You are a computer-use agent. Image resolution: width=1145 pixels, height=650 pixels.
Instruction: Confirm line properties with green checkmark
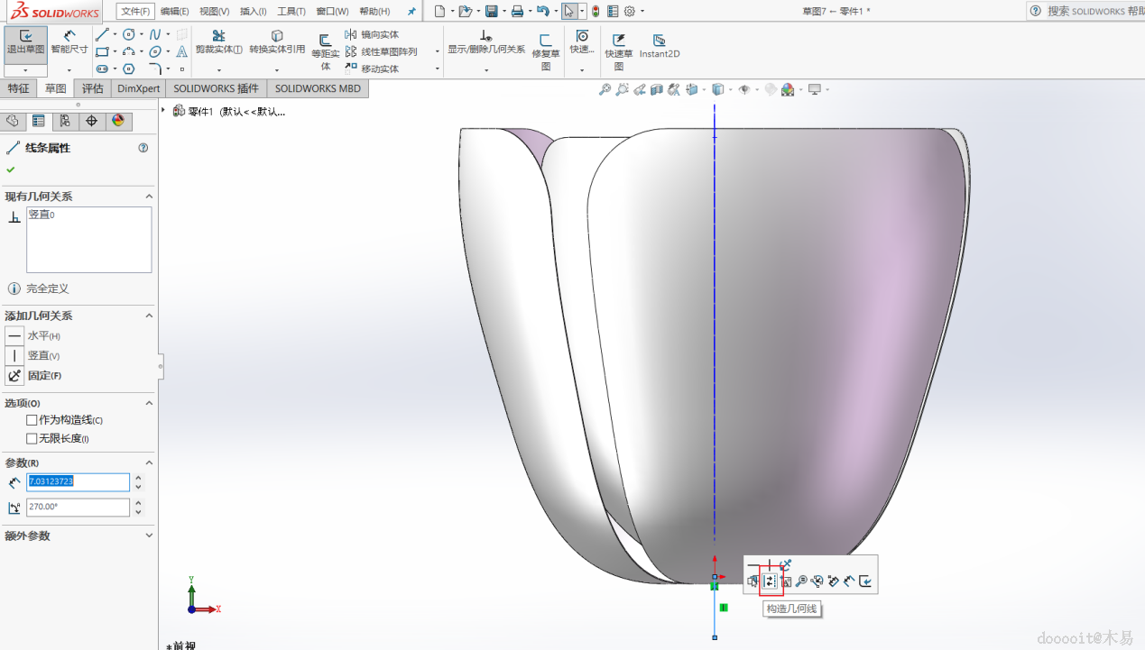tap(11, 169)
